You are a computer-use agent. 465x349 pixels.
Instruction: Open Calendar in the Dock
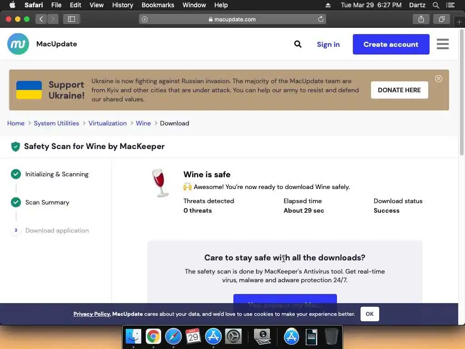point(193,337)
